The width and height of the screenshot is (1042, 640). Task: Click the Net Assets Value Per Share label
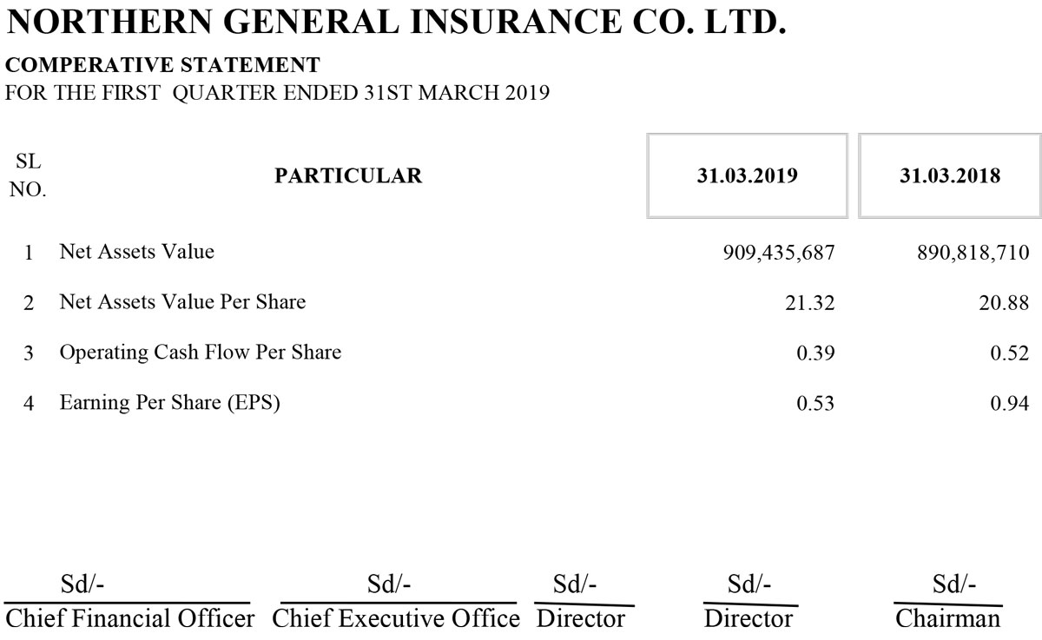pyautogui.click(x=182, y=302)
